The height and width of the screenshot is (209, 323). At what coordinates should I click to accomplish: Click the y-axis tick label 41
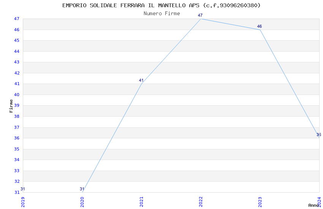click(17, 84)
